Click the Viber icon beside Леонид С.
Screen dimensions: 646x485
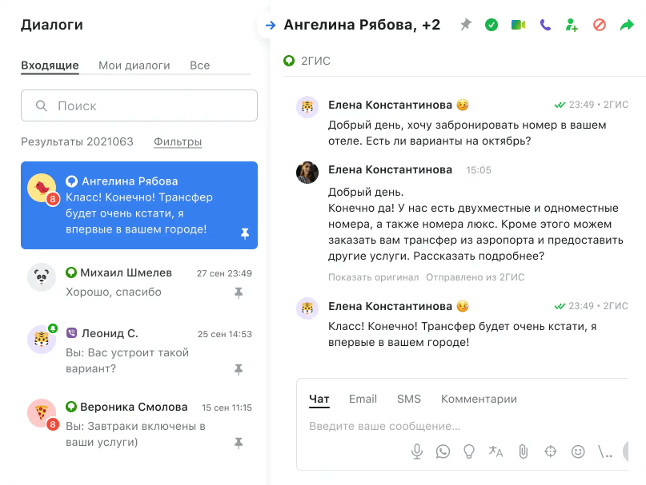[x=72, y=333]
